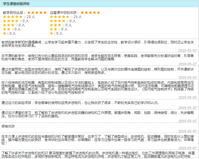The width and height of the screenshot is (199, 159).
Task: Click the date below the 很有收获 comment
Action: (187, 131)
